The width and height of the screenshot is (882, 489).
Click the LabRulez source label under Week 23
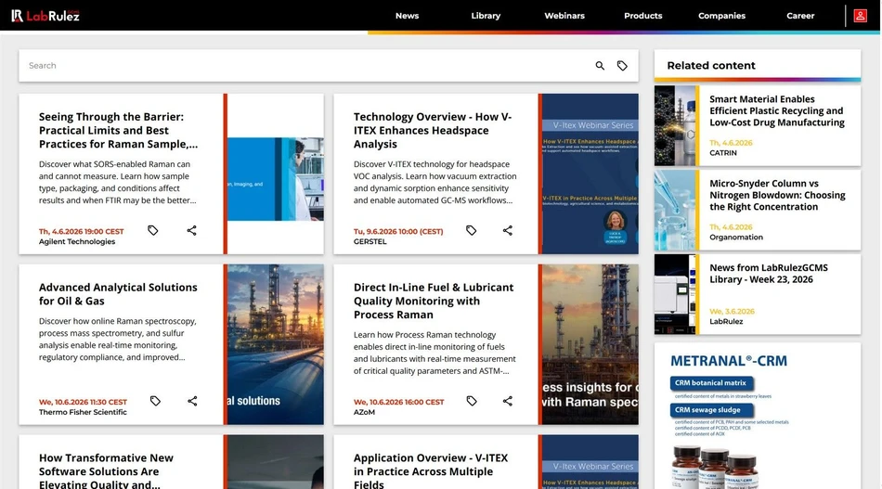(x=726, y=321)
